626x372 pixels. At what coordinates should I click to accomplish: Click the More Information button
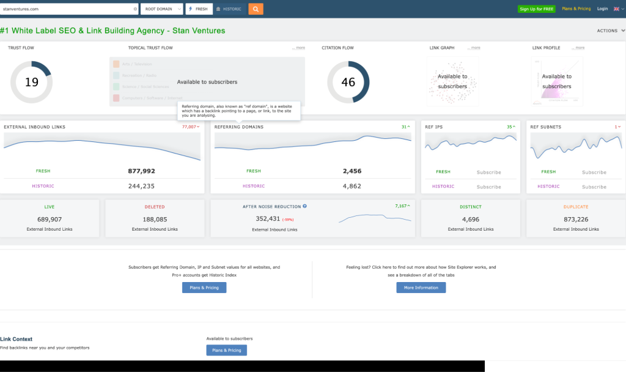421,288
